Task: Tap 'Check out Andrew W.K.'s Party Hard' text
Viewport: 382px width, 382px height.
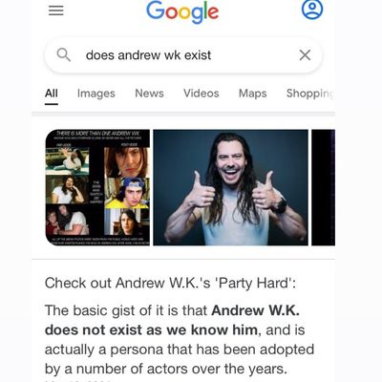Action: click(170, 283)
